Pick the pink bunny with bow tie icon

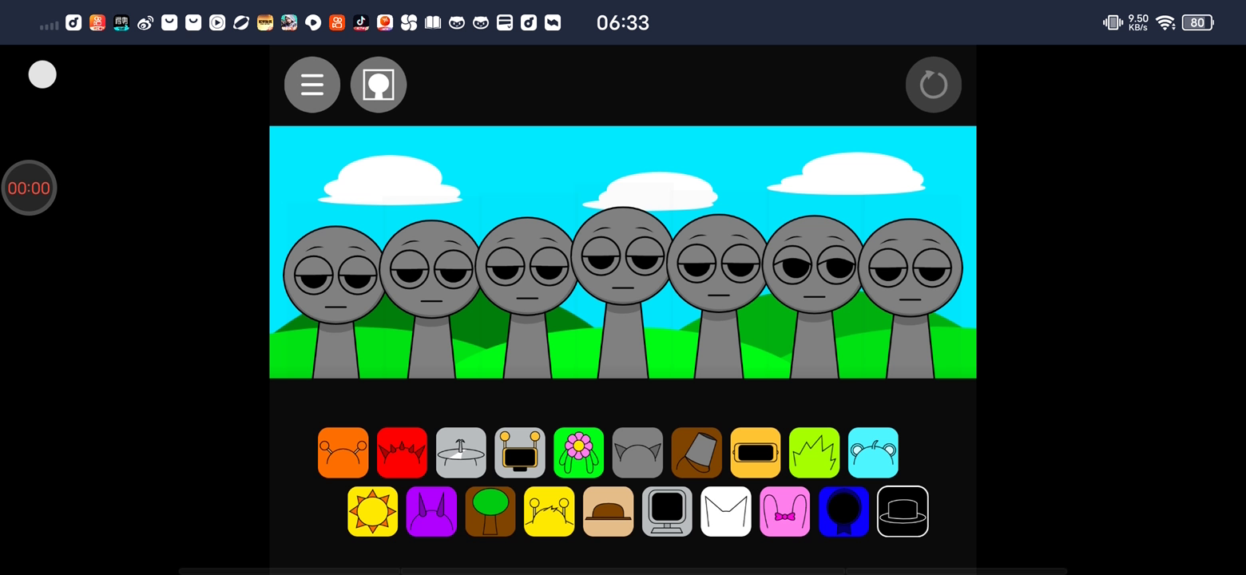coord(784,512)
